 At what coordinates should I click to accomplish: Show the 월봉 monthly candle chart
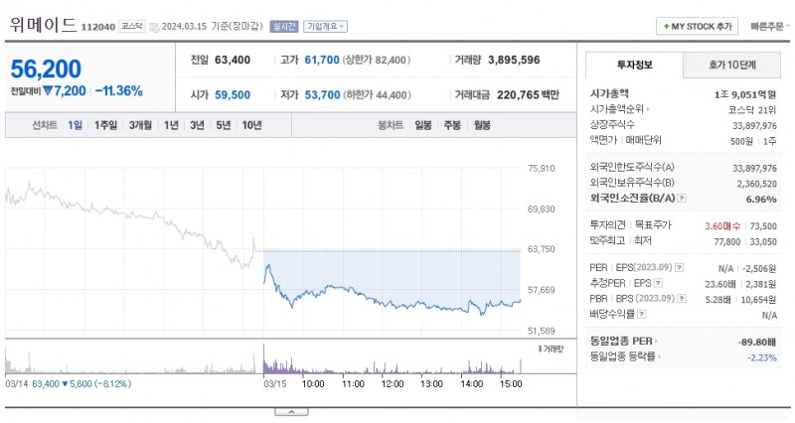[483, 125]
